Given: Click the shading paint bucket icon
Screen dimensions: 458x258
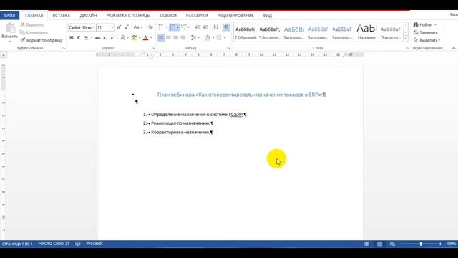Looking at the screenshot, I should click(x=208, y=38).
